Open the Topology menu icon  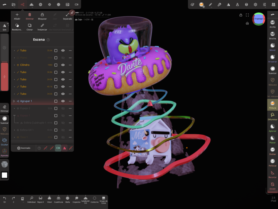coord(32,4)
